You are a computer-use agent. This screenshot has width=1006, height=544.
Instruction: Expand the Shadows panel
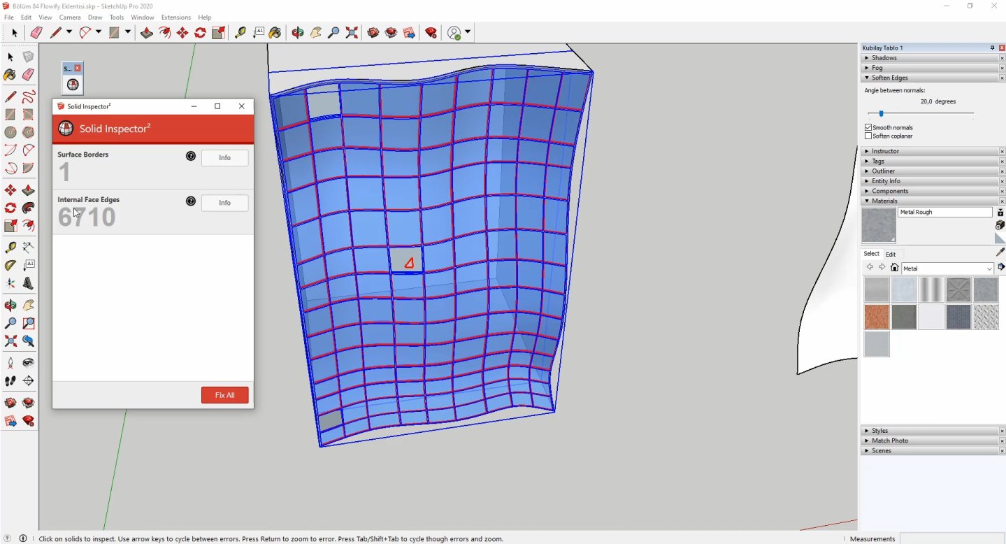click(x=884, y=58)
